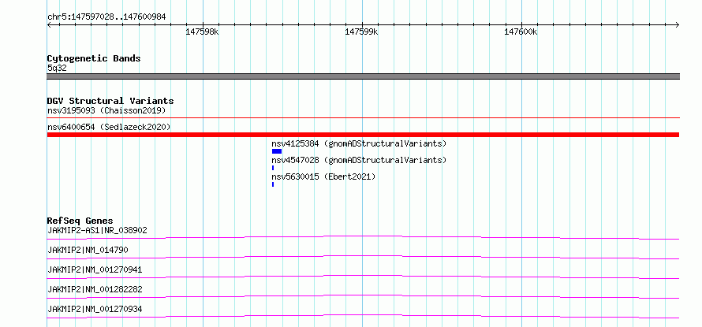This screenshot has height=327, width=702.
Task: Click the thin red nsv3195093 variant line
Action: [363, 117]
